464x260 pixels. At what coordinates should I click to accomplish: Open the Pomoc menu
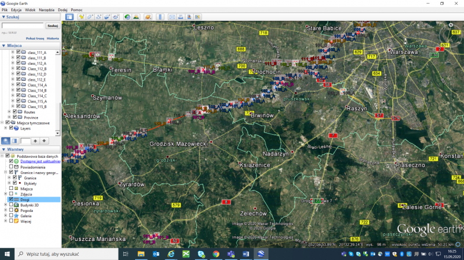[76, 9]
